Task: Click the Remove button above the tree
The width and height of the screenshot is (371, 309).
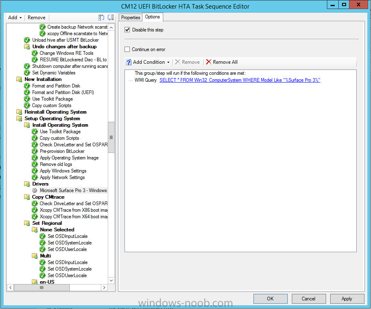Action: [x=36, y=18]
